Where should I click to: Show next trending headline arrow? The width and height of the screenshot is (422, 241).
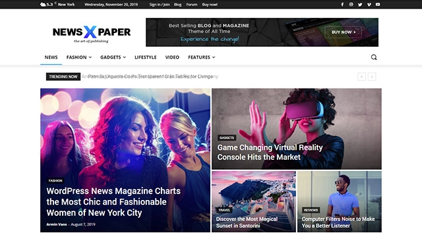pyautogui.click(x=372, y=77)
